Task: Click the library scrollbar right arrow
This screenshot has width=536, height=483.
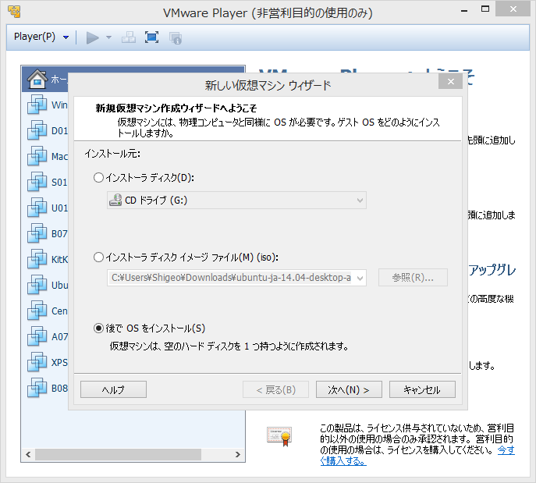Action: [238, 455]
